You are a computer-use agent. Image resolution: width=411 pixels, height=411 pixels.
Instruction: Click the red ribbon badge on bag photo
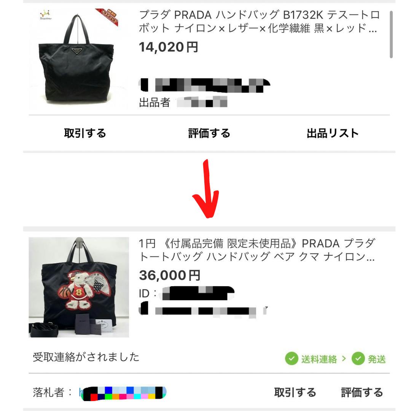click(107, 17)
